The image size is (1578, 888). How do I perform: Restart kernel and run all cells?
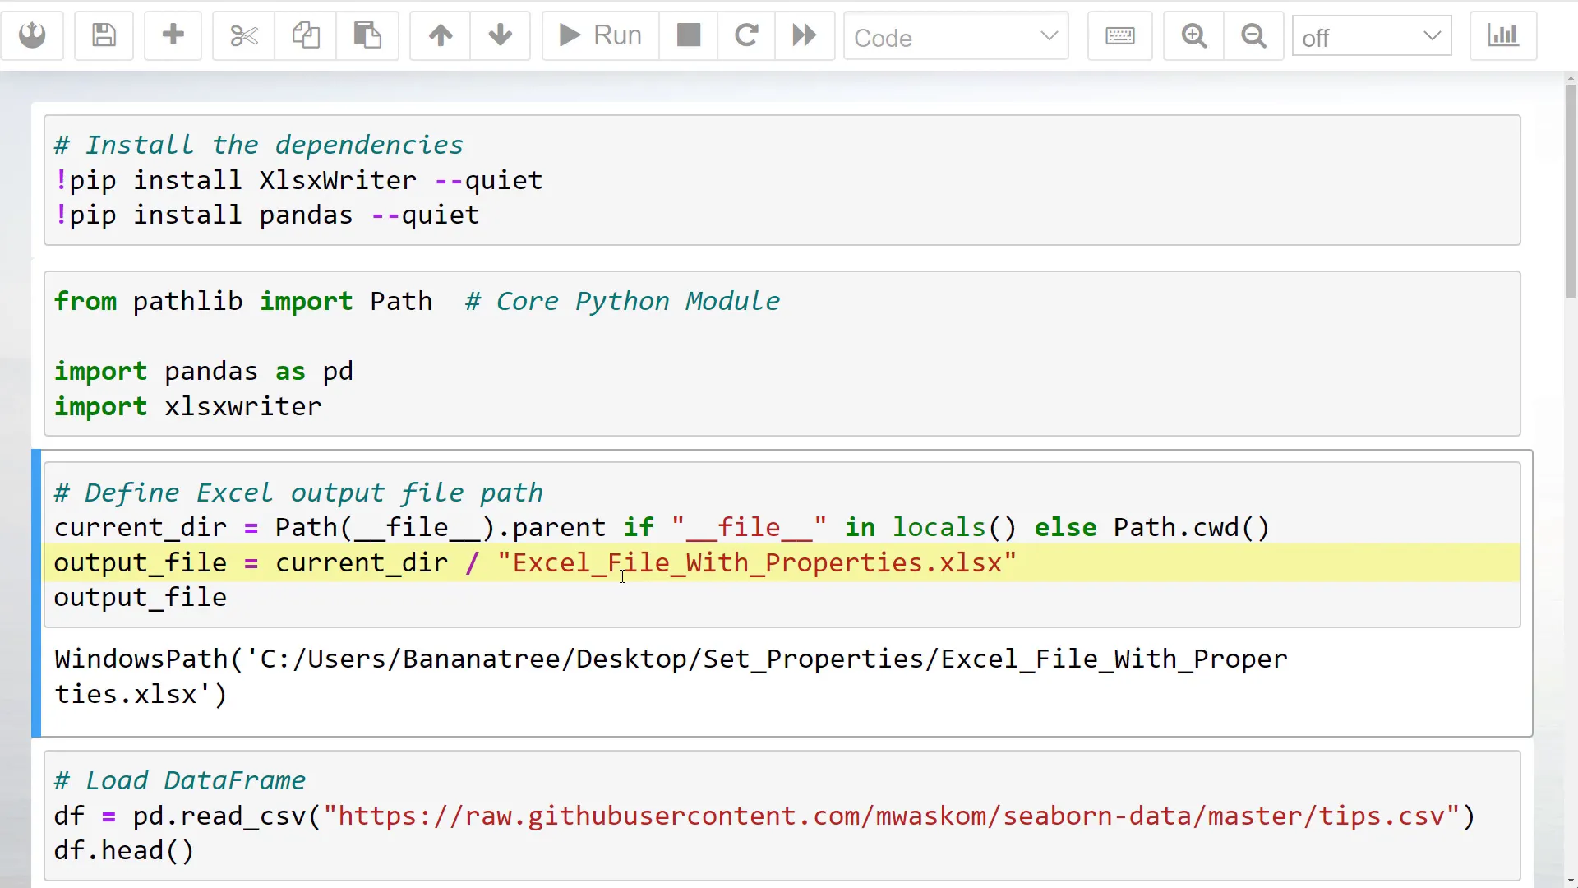pos(804,35)
